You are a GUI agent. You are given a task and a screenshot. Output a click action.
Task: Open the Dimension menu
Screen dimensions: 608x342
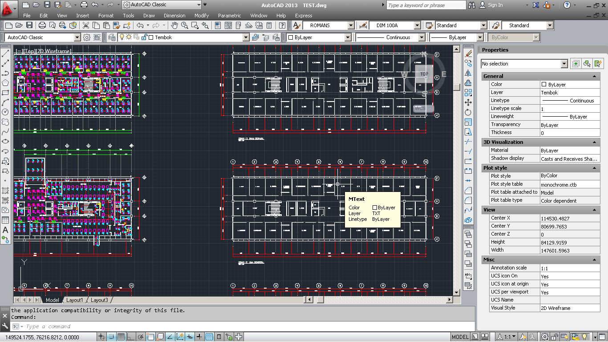(174, 15)
